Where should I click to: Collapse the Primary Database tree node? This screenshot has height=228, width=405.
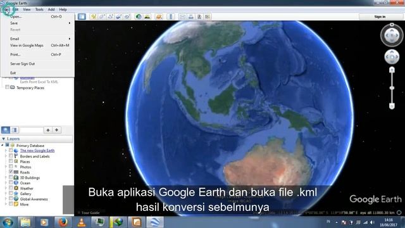click(3, 145)
